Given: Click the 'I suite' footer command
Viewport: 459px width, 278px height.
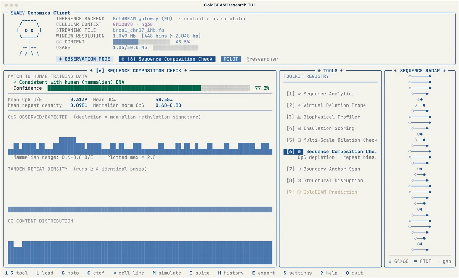Looking at the screenshot, I should [x=200, y=273].
